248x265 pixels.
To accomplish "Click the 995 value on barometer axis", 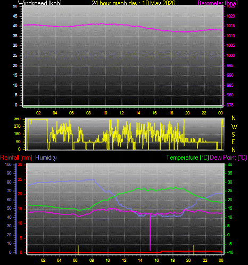I will coord(230,65).
